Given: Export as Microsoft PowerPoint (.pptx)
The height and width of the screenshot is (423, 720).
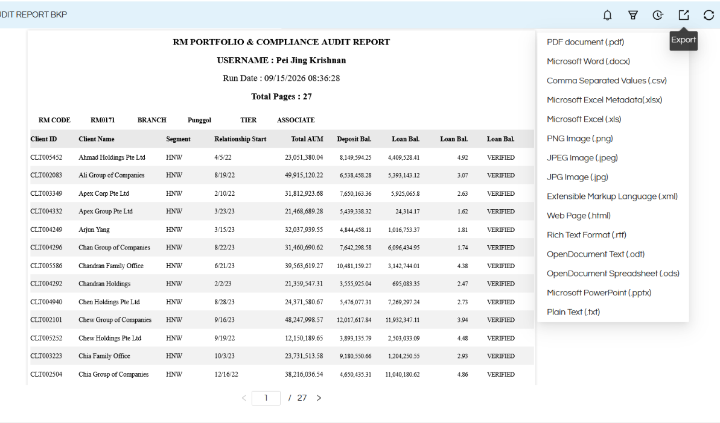Looking at the screenshot, I should pyautogui.click(x=599, y=292).
